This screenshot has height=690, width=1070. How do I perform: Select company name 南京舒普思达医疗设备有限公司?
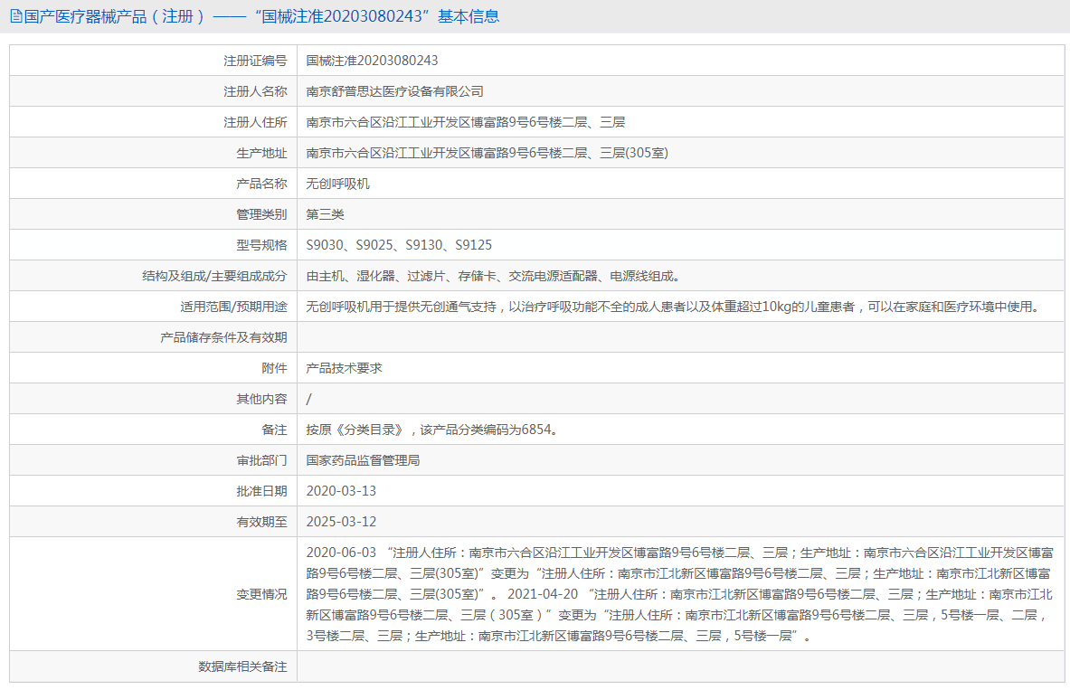tap(394, 91)
